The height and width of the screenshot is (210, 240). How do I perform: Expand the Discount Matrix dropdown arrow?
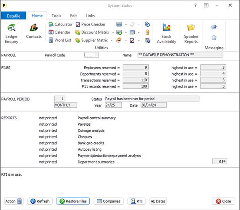pyautogui.click(x=113, y=32)
